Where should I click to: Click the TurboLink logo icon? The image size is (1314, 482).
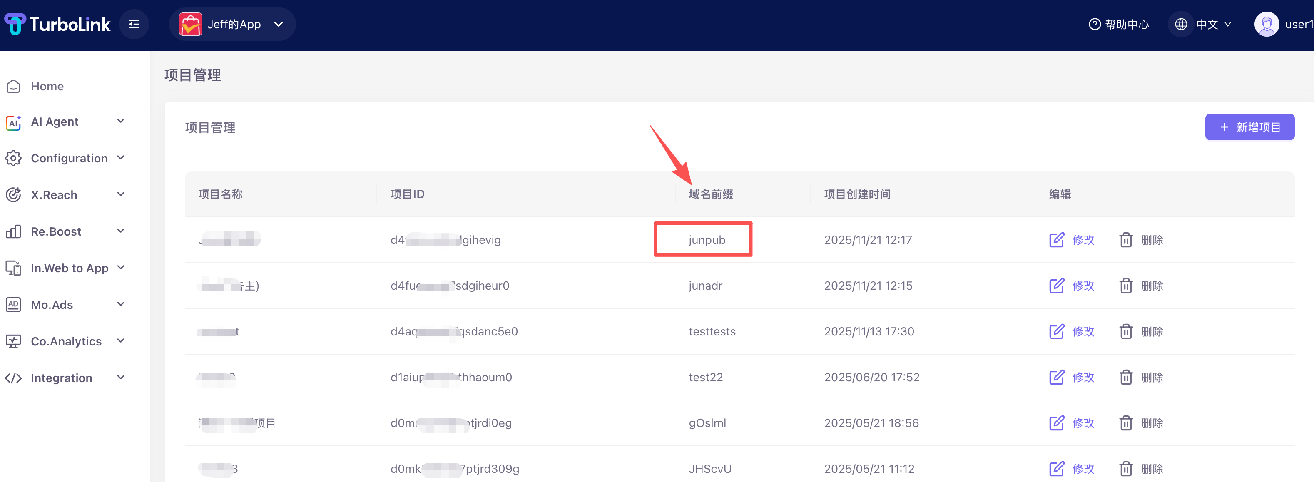pos(15,23)
